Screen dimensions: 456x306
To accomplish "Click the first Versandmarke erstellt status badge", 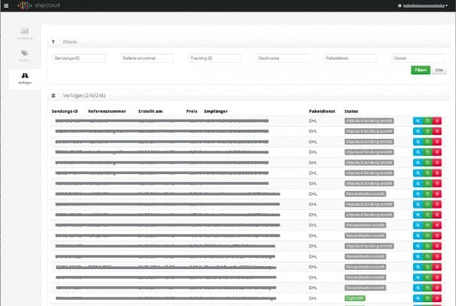I will [x=366, y=194].
